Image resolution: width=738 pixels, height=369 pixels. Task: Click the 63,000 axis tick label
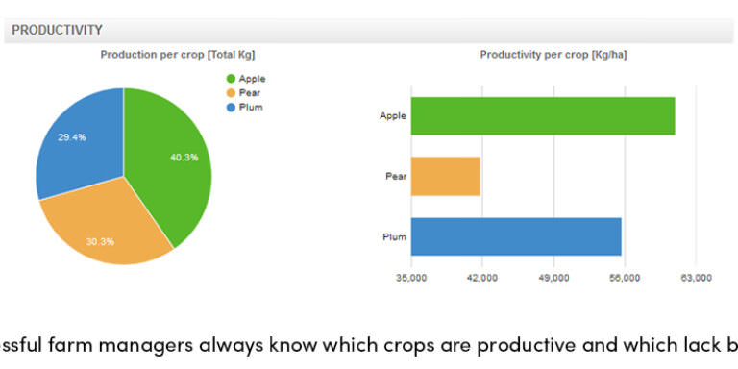[x=696, y=278]
